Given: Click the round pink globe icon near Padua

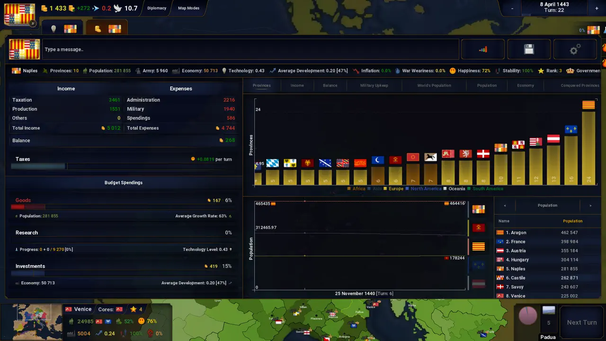Looking at the screenshot, I should pyautogui.click(x=528, y=315).
